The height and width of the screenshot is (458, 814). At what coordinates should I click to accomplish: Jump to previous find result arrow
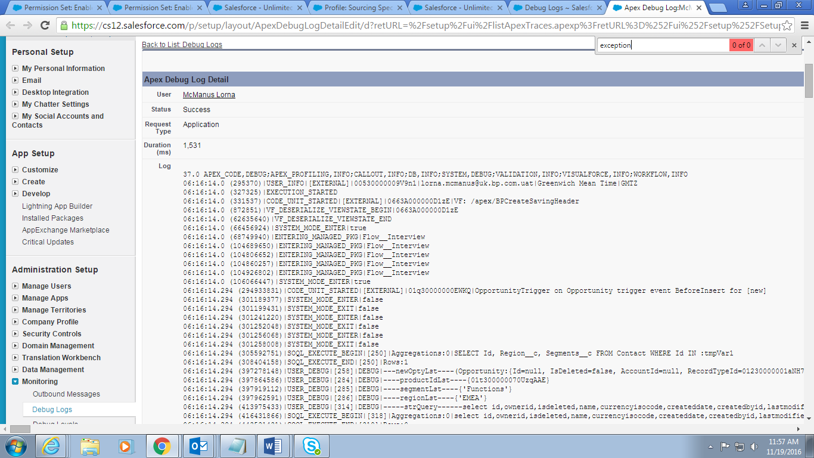pos(762,45)
